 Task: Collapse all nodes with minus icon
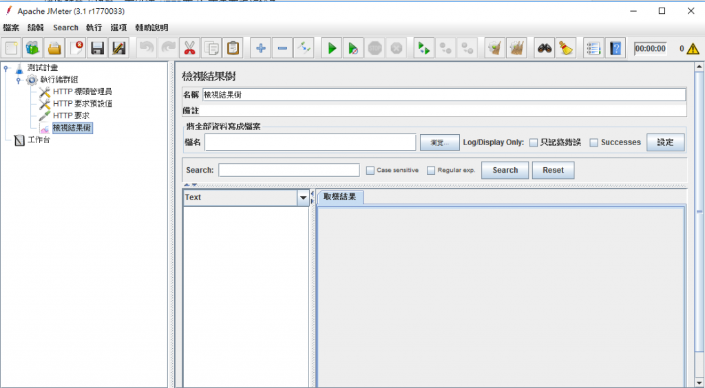282,48
